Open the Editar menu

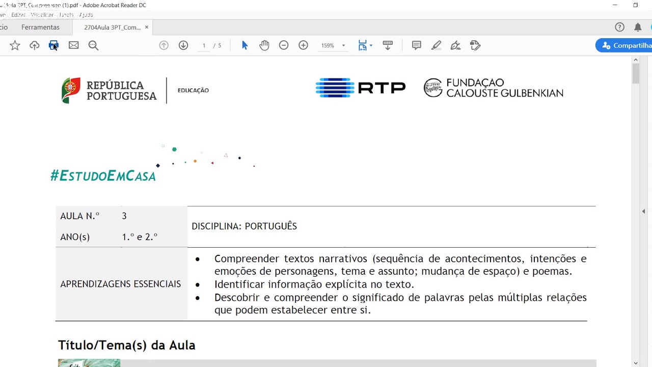18,15
